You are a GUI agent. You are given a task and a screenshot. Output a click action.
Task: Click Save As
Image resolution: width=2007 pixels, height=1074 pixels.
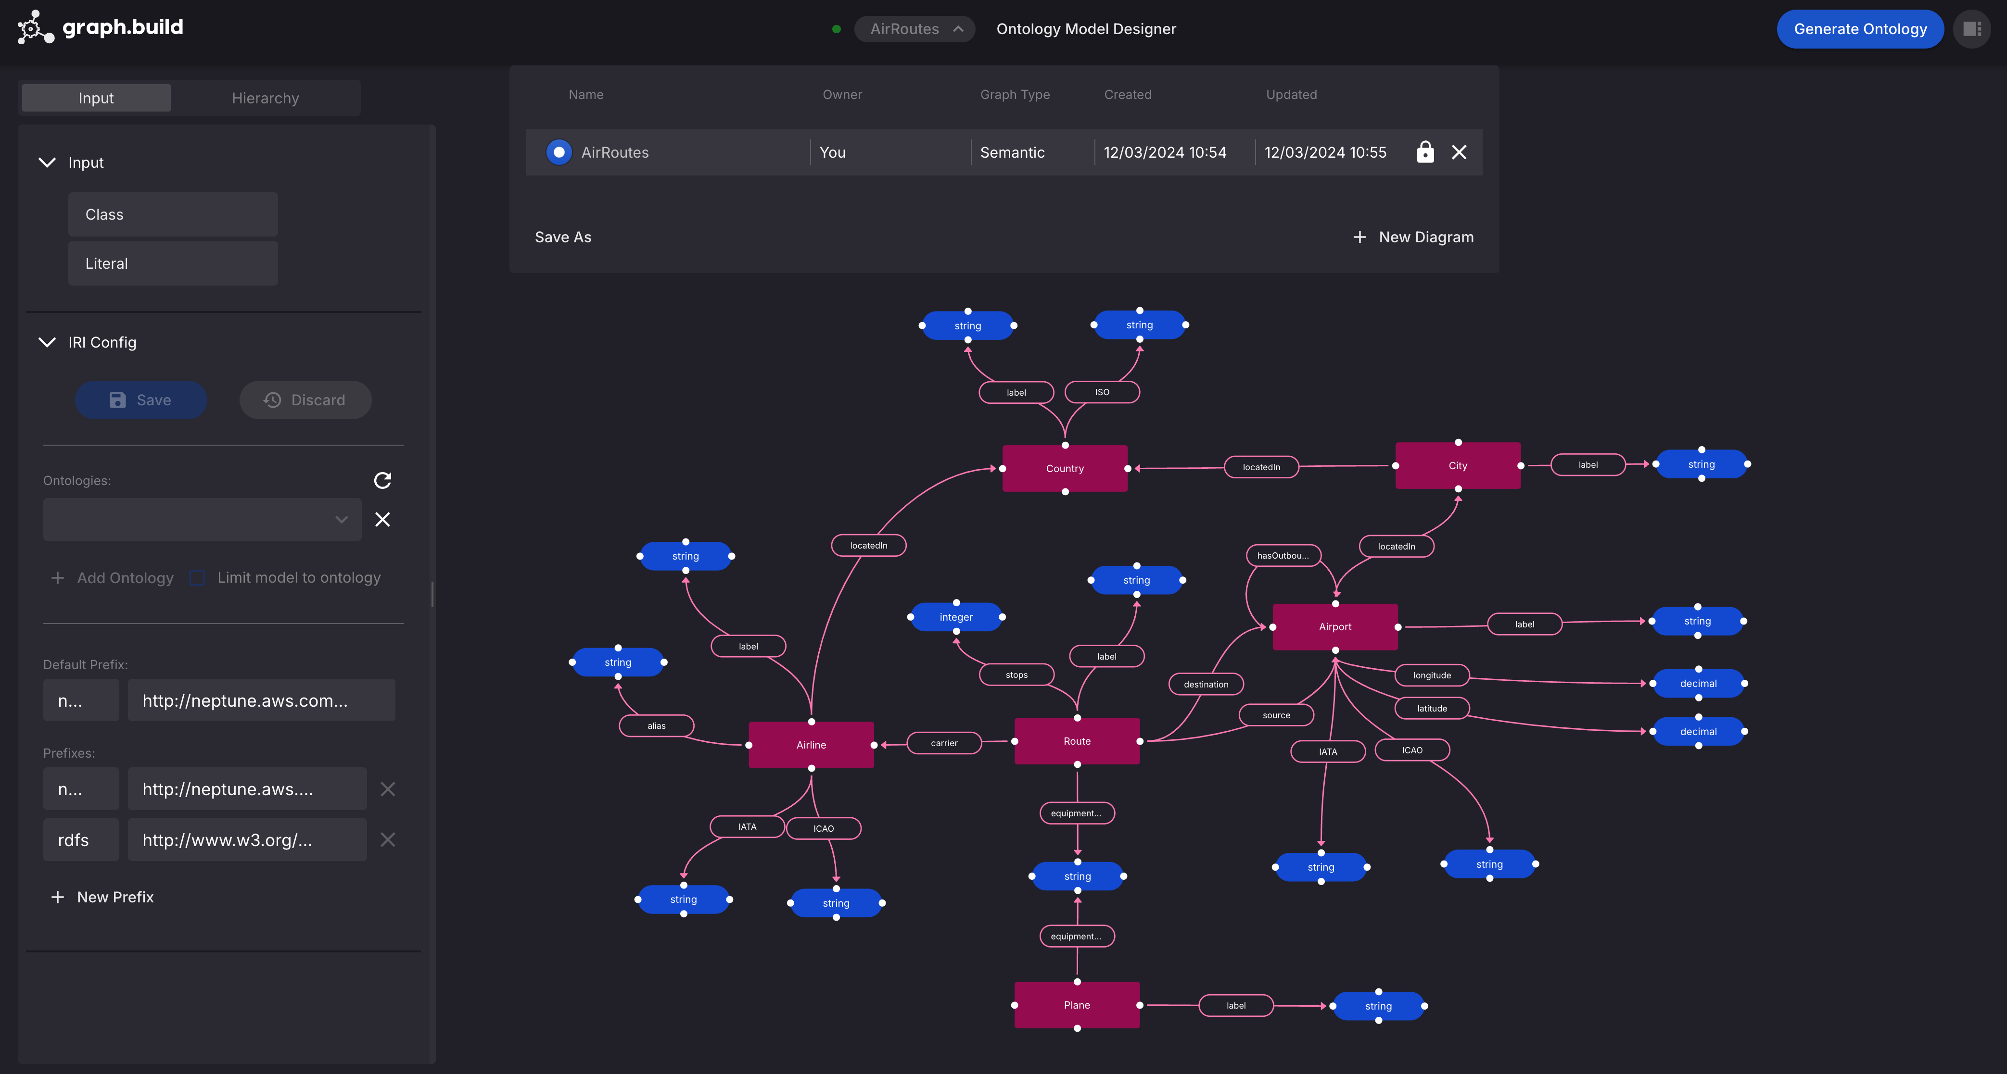562,237
